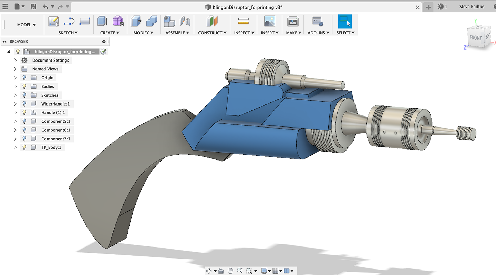The height and width of the screenshot is (275, 496).
Task: Select the Offset Plane construct icon
Action: (212, 21)
